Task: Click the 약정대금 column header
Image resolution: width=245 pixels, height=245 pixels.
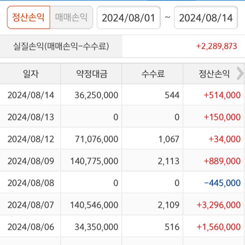Action: (92, 74)
